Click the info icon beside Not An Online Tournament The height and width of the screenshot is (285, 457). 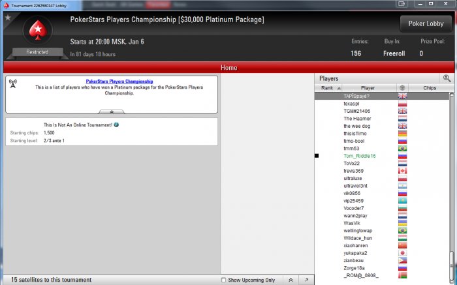click(x=116, y=125)
